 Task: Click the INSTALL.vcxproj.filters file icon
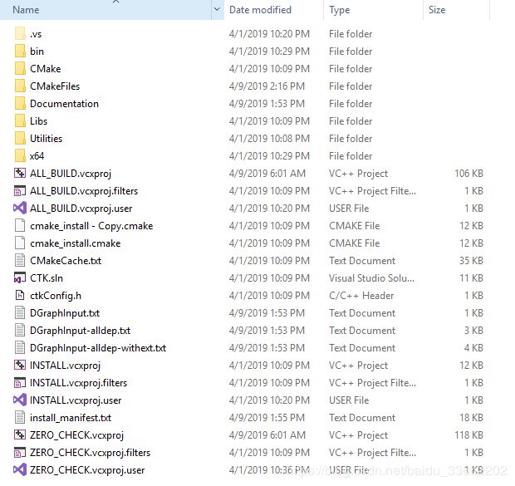(20, 383)
